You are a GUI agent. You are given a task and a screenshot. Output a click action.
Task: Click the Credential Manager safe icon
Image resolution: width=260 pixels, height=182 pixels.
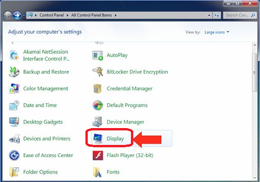[98, 89]
